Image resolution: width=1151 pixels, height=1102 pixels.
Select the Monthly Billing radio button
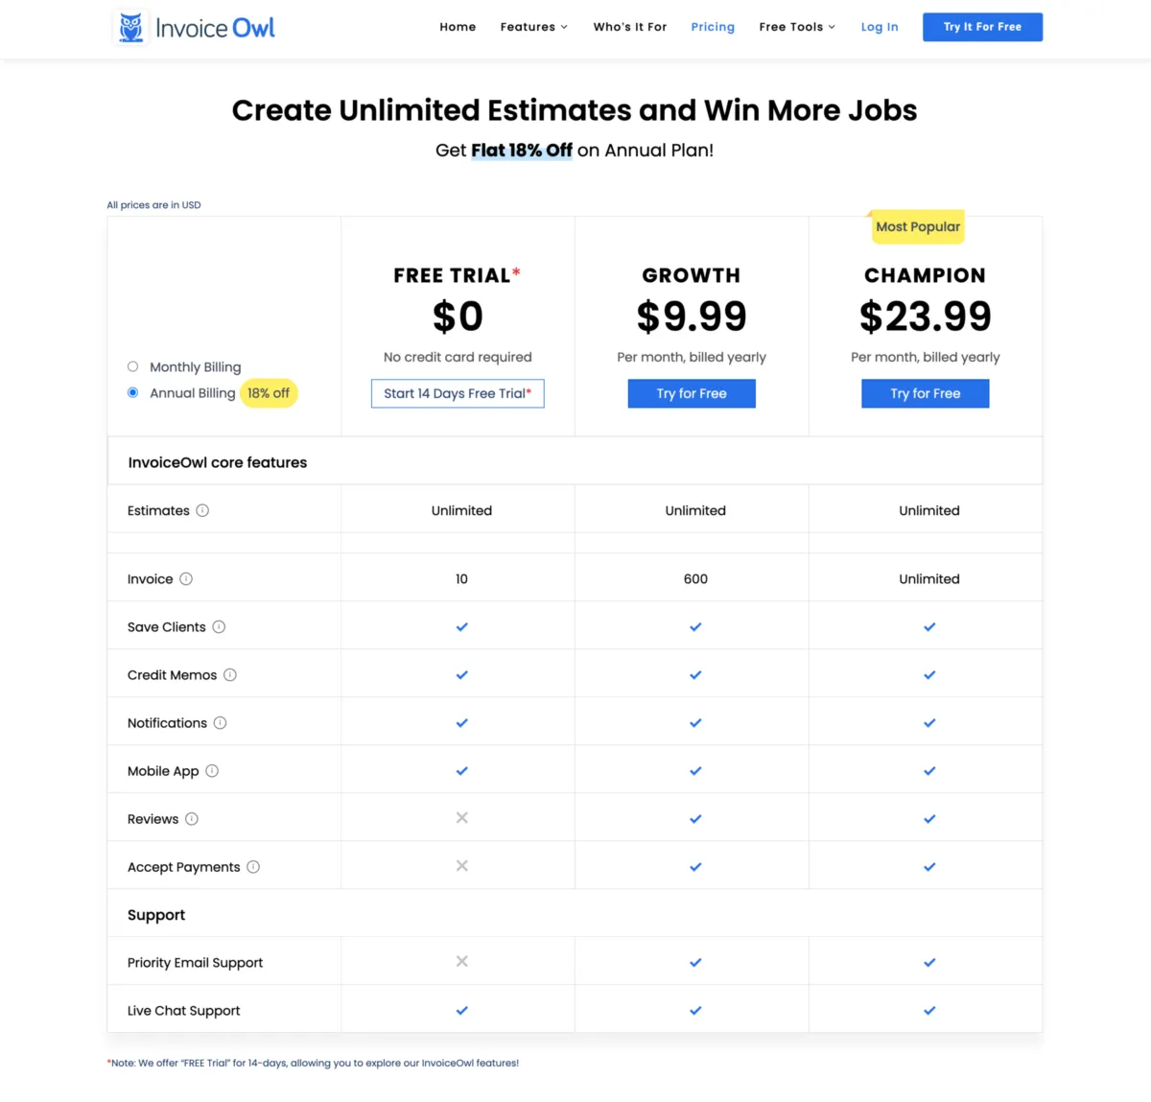133,366
